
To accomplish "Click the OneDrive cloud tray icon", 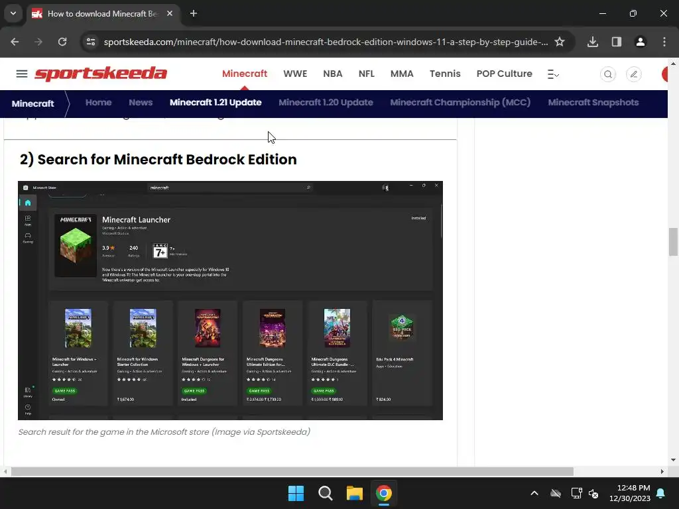I will (556, 493).
